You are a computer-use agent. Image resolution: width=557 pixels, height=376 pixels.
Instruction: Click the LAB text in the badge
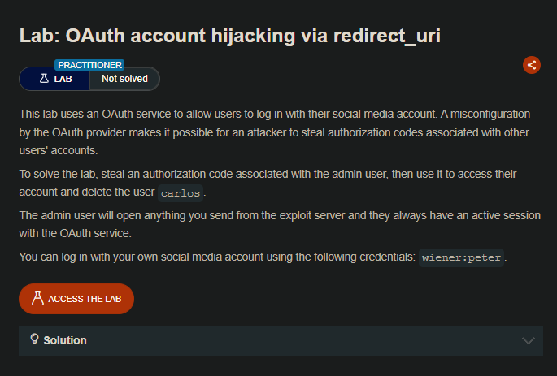63,79
